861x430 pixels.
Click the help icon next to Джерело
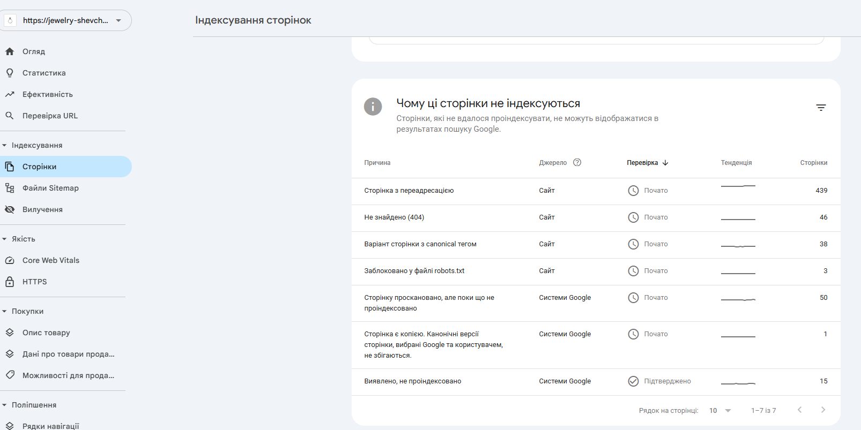click(577, 162)
